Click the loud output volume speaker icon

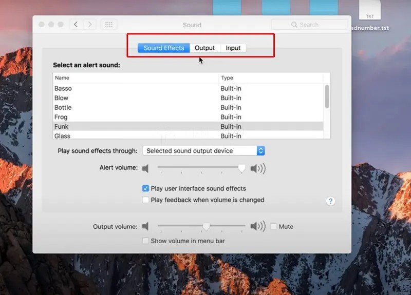(x=257, y=226)
